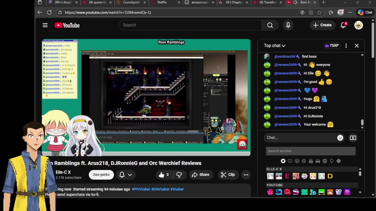Open live chat more options menu
The width and height of the screenshot is (376, 211).
click(346, 46)
